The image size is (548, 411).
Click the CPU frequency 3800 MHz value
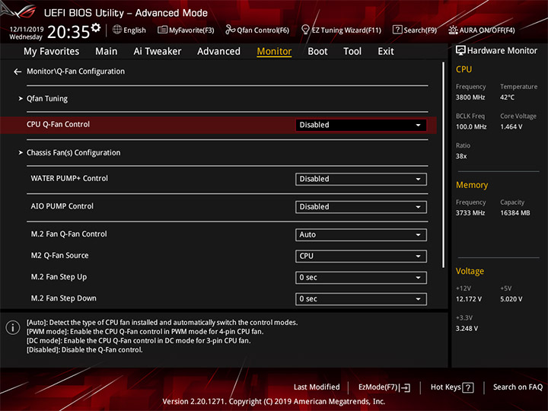pyautogui.click(x=470, y=97)
